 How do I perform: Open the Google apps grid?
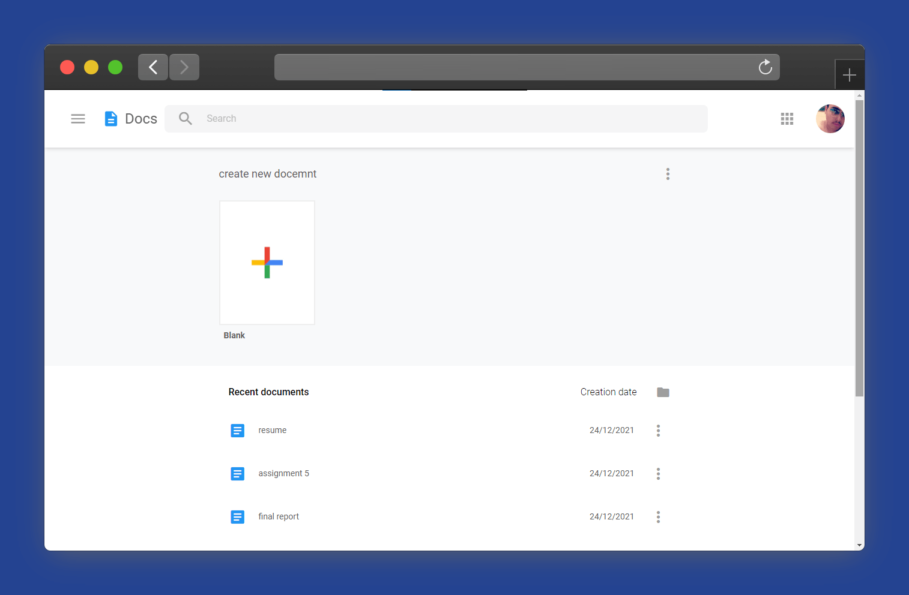(x=787, y=119)
